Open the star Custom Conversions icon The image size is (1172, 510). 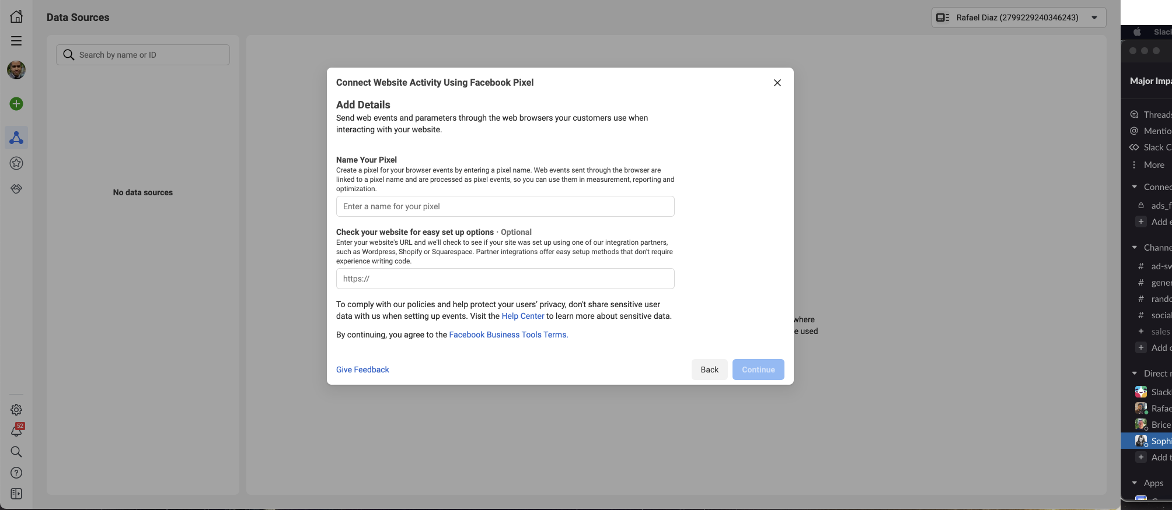click(16, 163)
